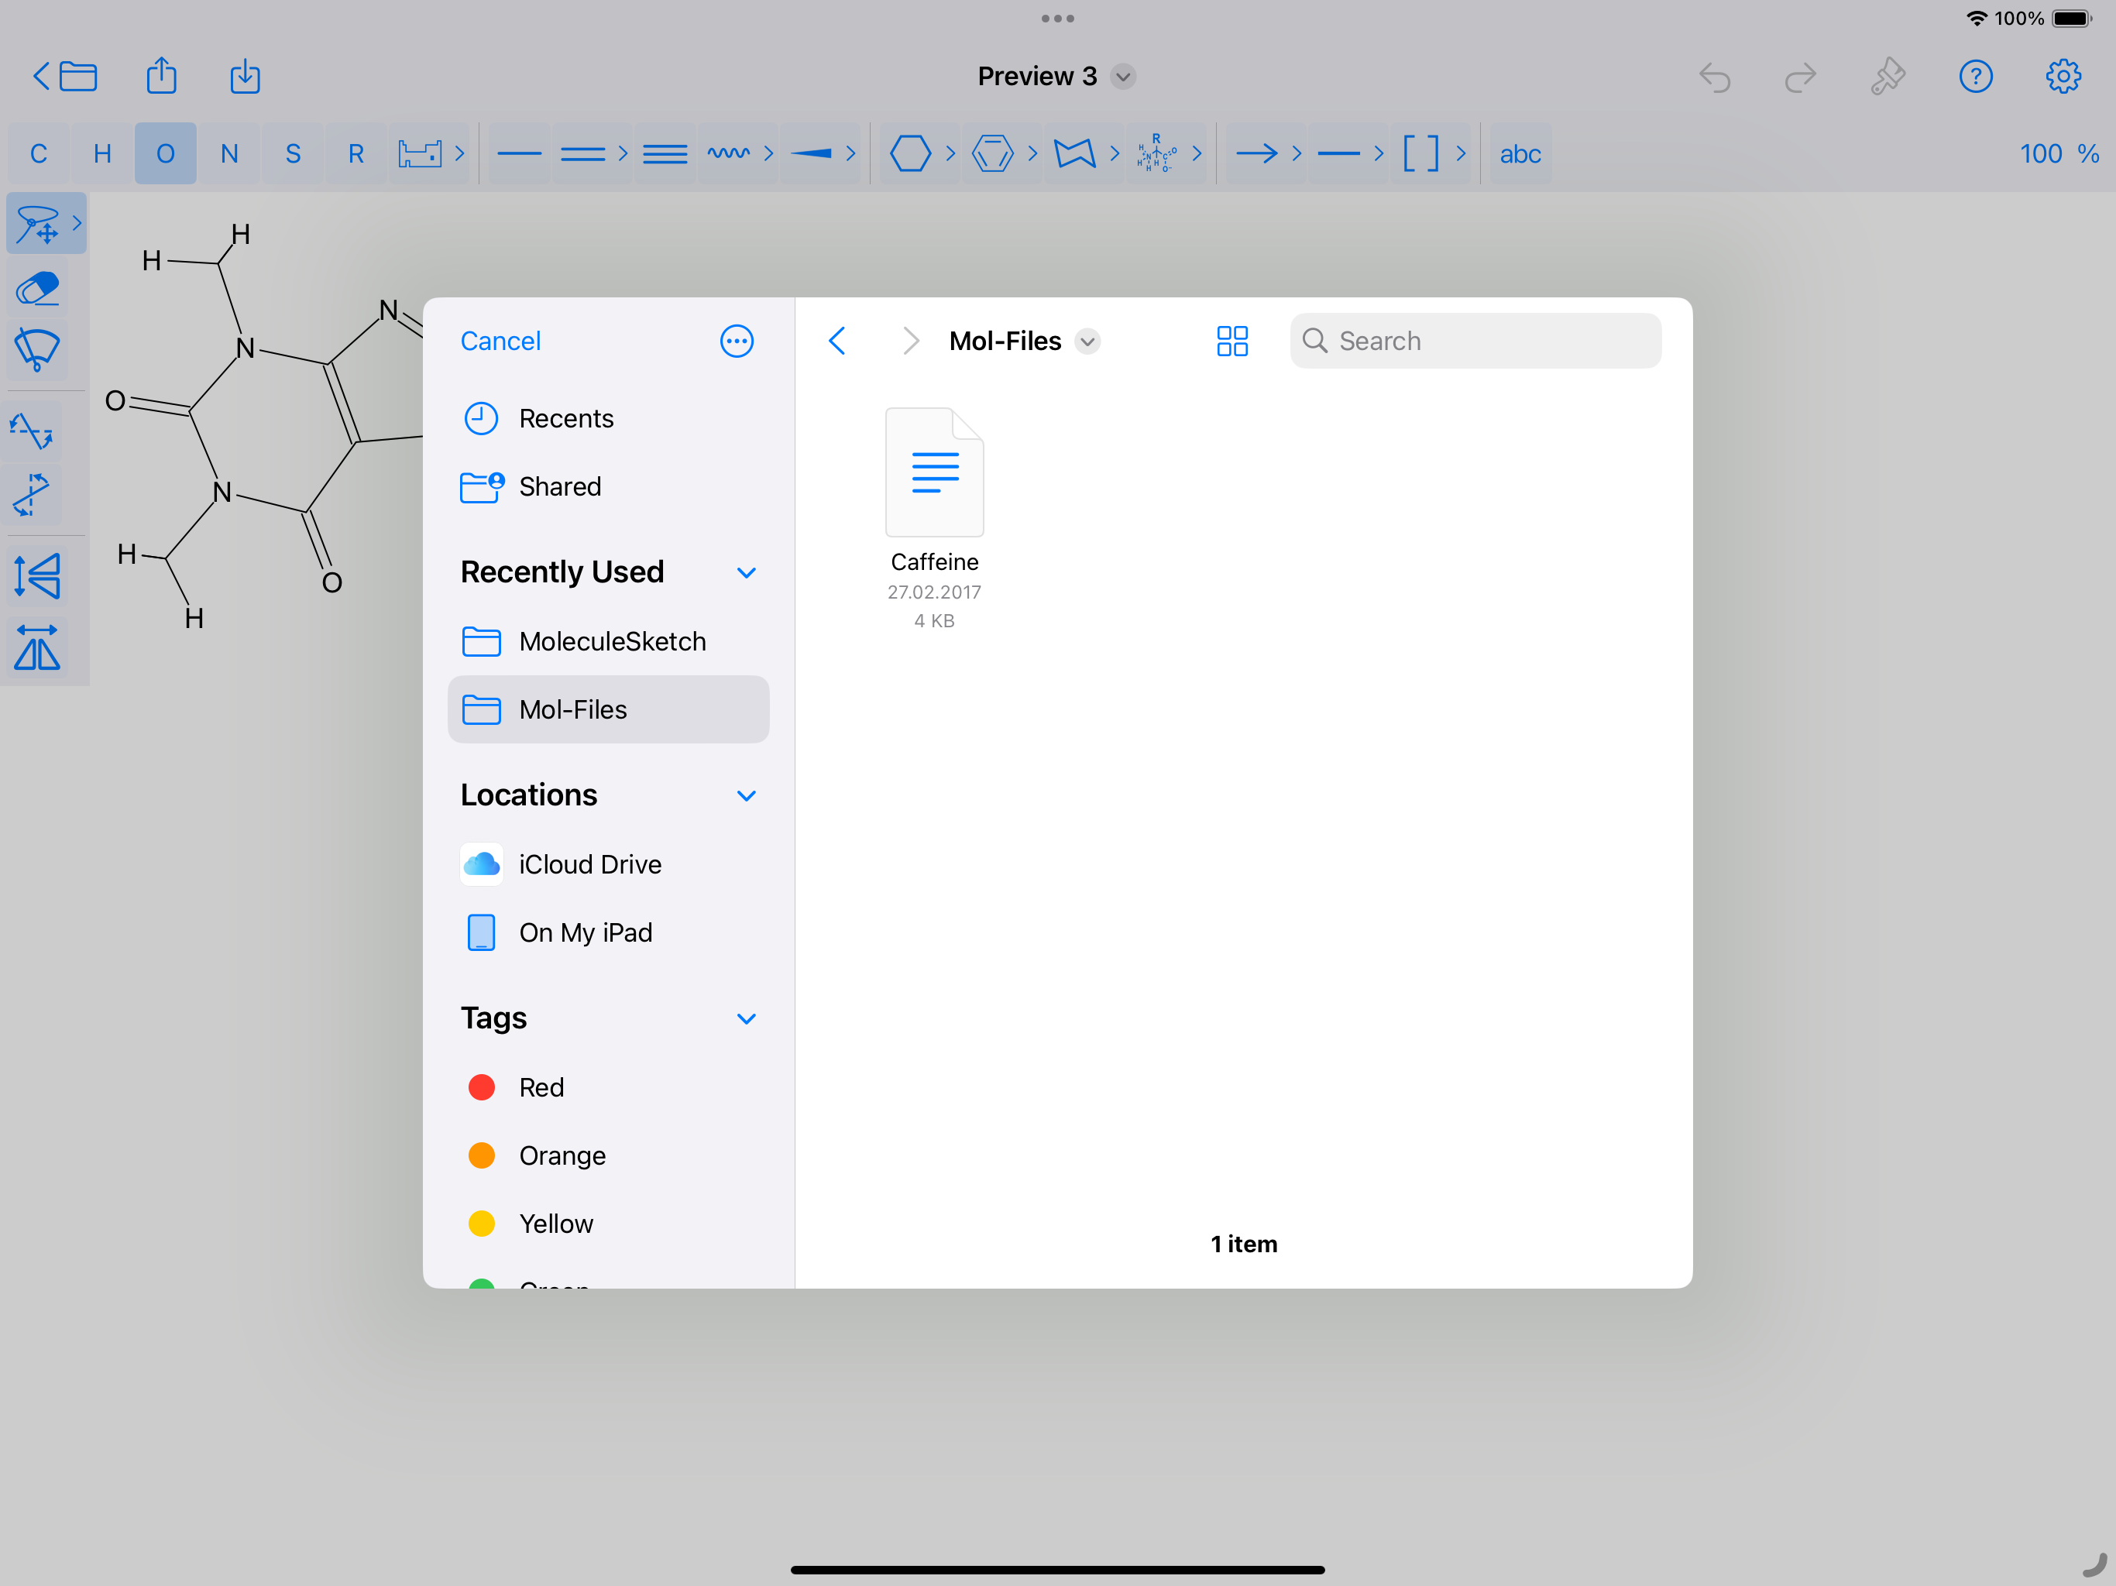This screenshot has height=1586, width=2116.
Task: Cancel the file picker
Action: [500, 341]
